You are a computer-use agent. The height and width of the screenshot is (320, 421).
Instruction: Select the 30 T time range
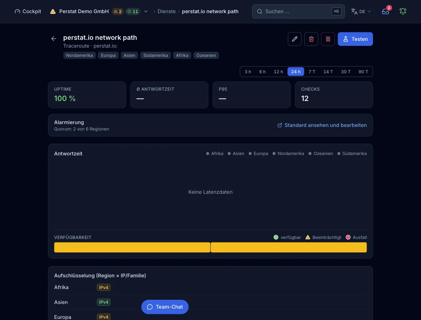point(346,72)
